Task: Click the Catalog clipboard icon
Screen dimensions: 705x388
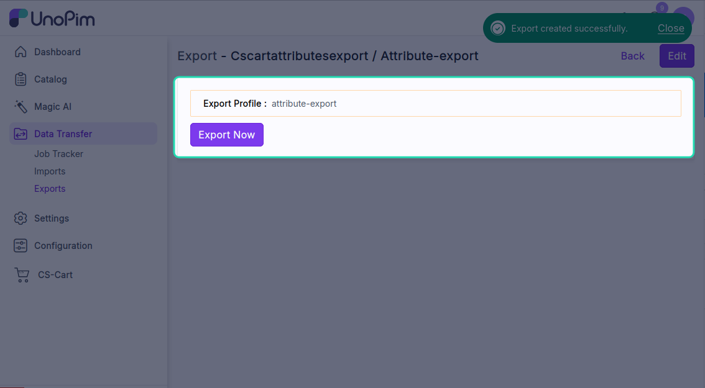Action: 21,79
